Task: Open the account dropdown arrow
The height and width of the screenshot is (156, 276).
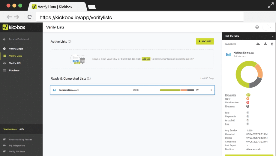Action: tap(271, 27)
